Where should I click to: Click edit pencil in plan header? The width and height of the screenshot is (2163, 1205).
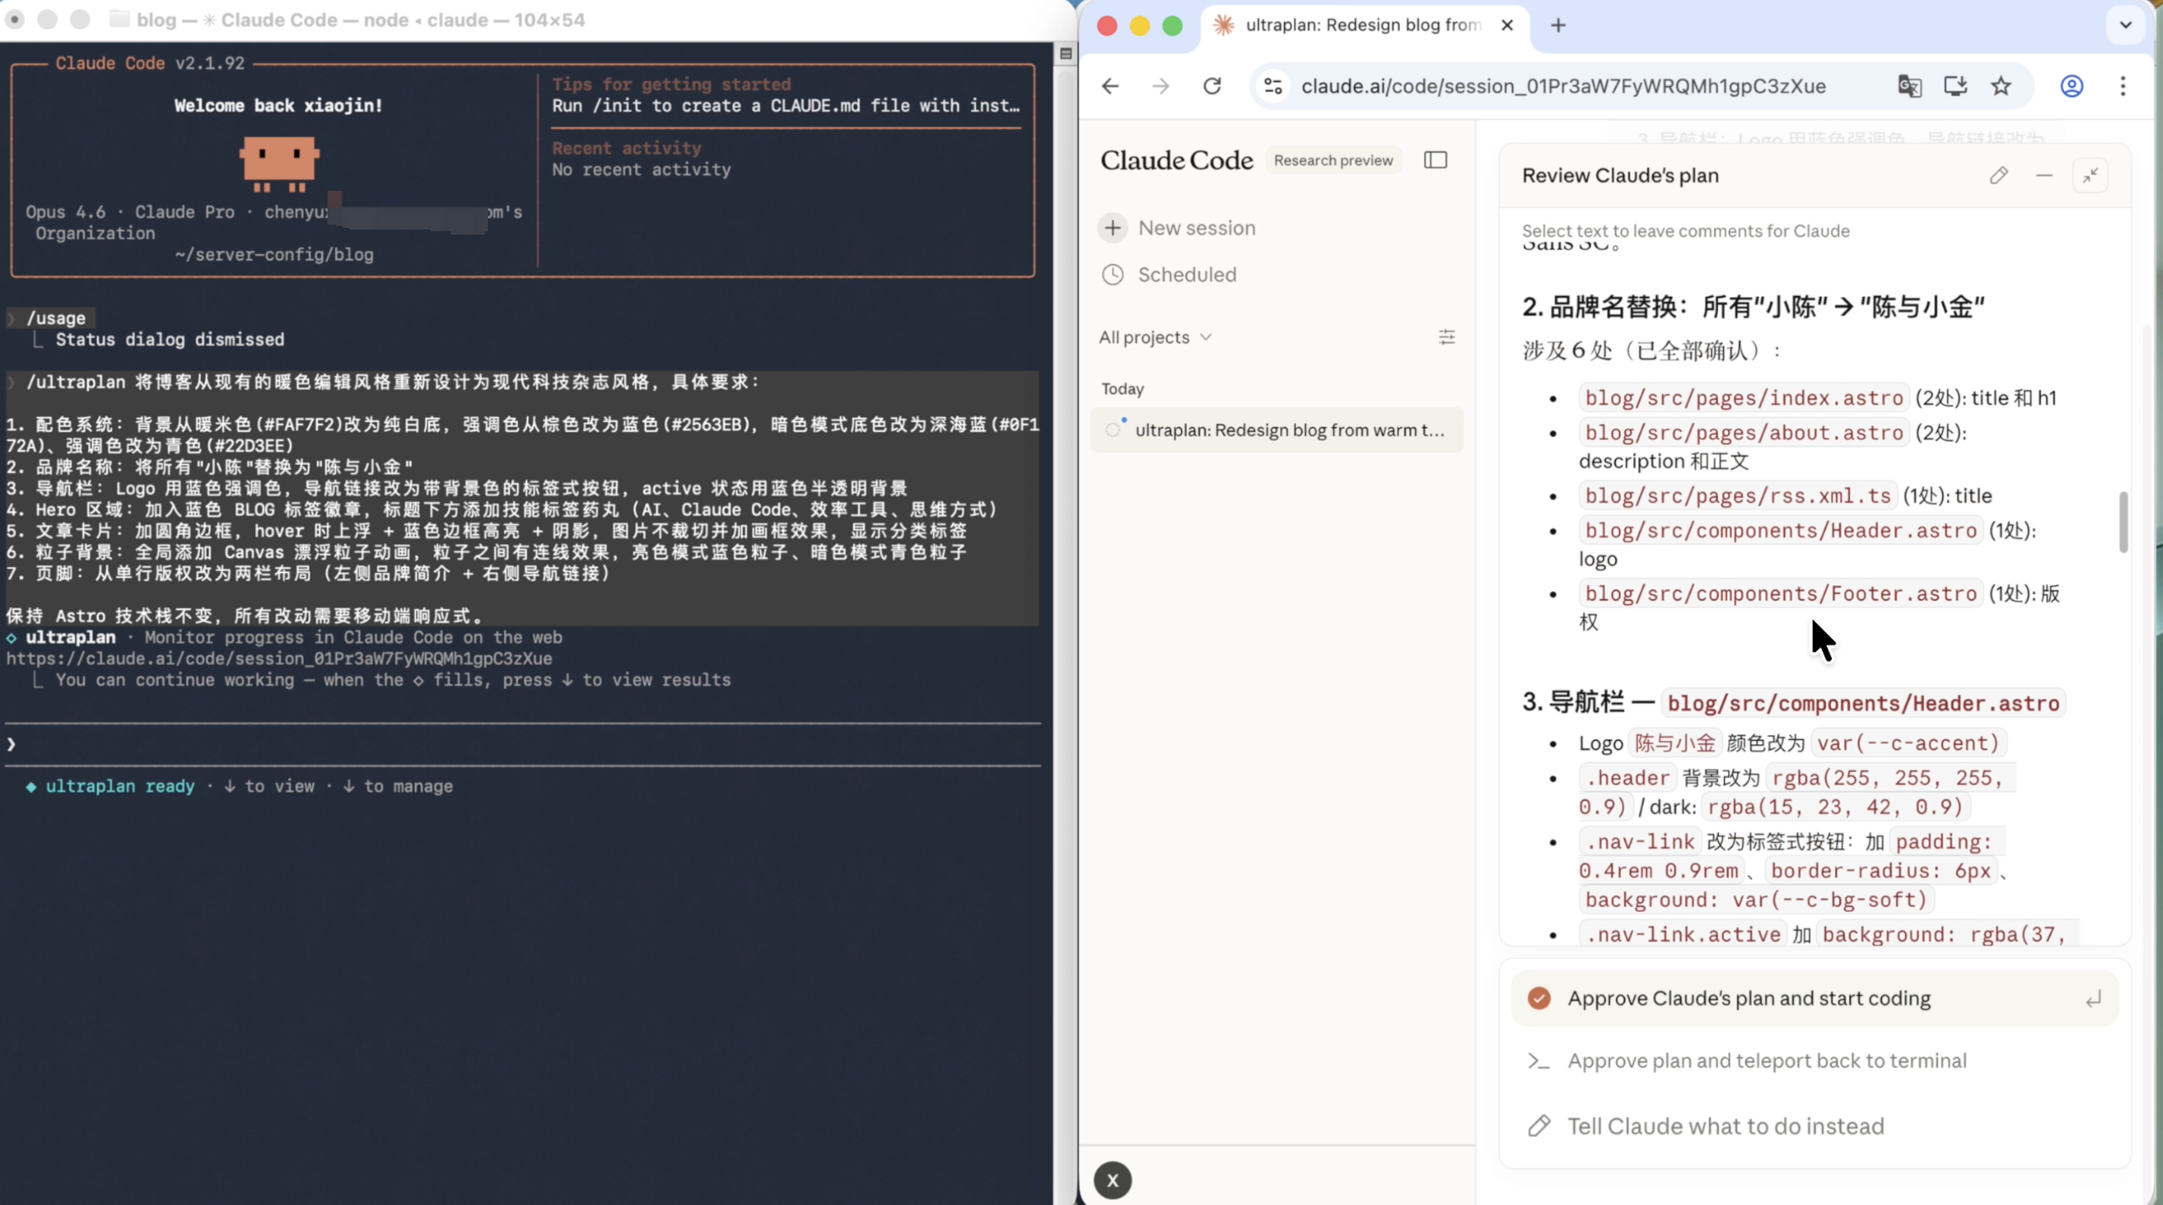click(1998, 176)
